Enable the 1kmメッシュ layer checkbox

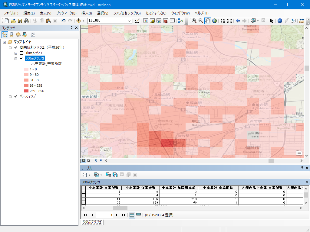tap(21, 53)
